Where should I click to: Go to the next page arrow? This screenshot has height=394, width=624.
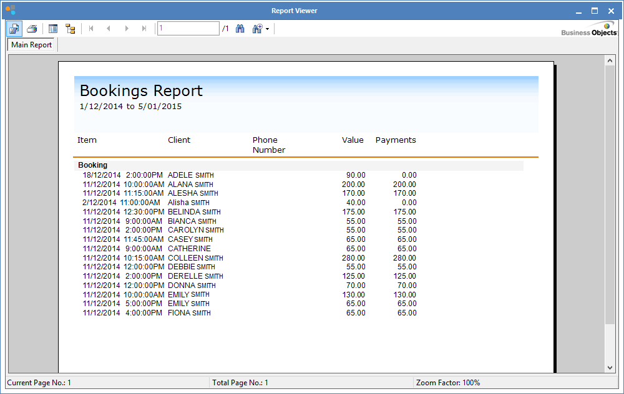(127, 29)
